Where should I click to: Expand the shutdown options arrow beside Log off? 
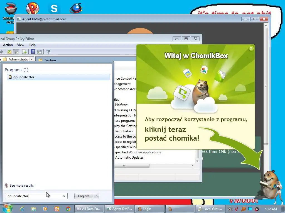96,196
